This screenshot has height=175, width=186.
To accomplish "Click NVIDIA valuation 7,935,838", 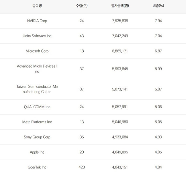I will click(120, 21).
